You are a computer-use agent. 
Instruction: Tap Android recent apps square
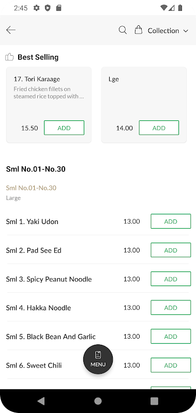click(154, 401)
